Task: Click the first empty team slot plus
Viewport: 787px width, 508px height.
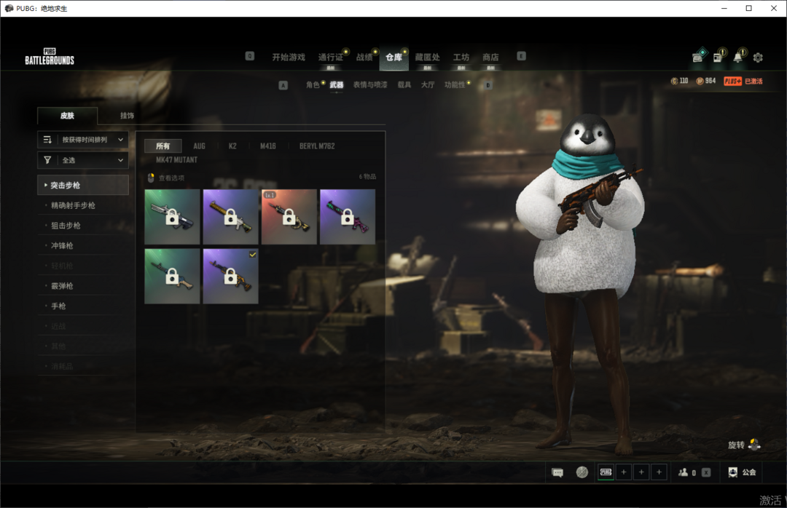Action: click(x=624, y=472)
